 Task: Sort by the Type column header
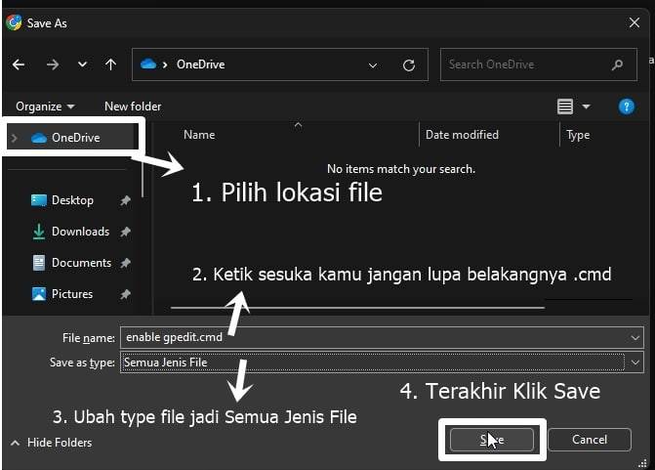[578, 135]
